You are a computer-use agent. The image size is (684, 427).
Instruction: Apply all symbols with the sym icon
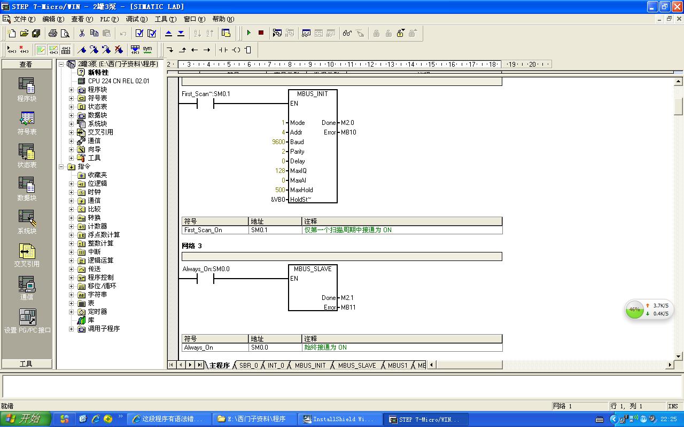click(147, 50)
